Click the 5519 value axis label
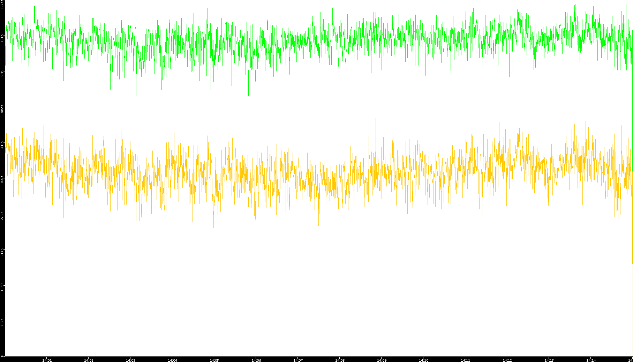Viewport: 633px width, 362px height. tap(2, 73)
